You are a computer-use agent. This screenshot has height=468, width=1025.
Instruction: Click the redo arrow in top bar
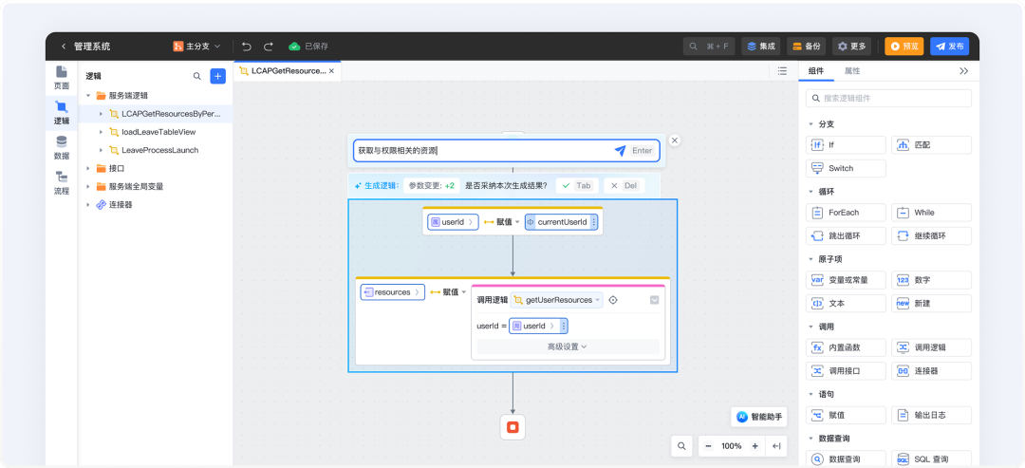pyautogui.click(x=268, y=47)
